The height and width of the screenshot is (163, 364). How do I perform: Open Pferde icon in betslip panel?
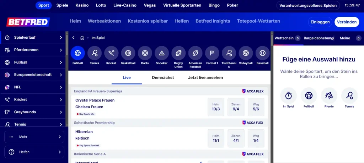click(x=329, y=96)
